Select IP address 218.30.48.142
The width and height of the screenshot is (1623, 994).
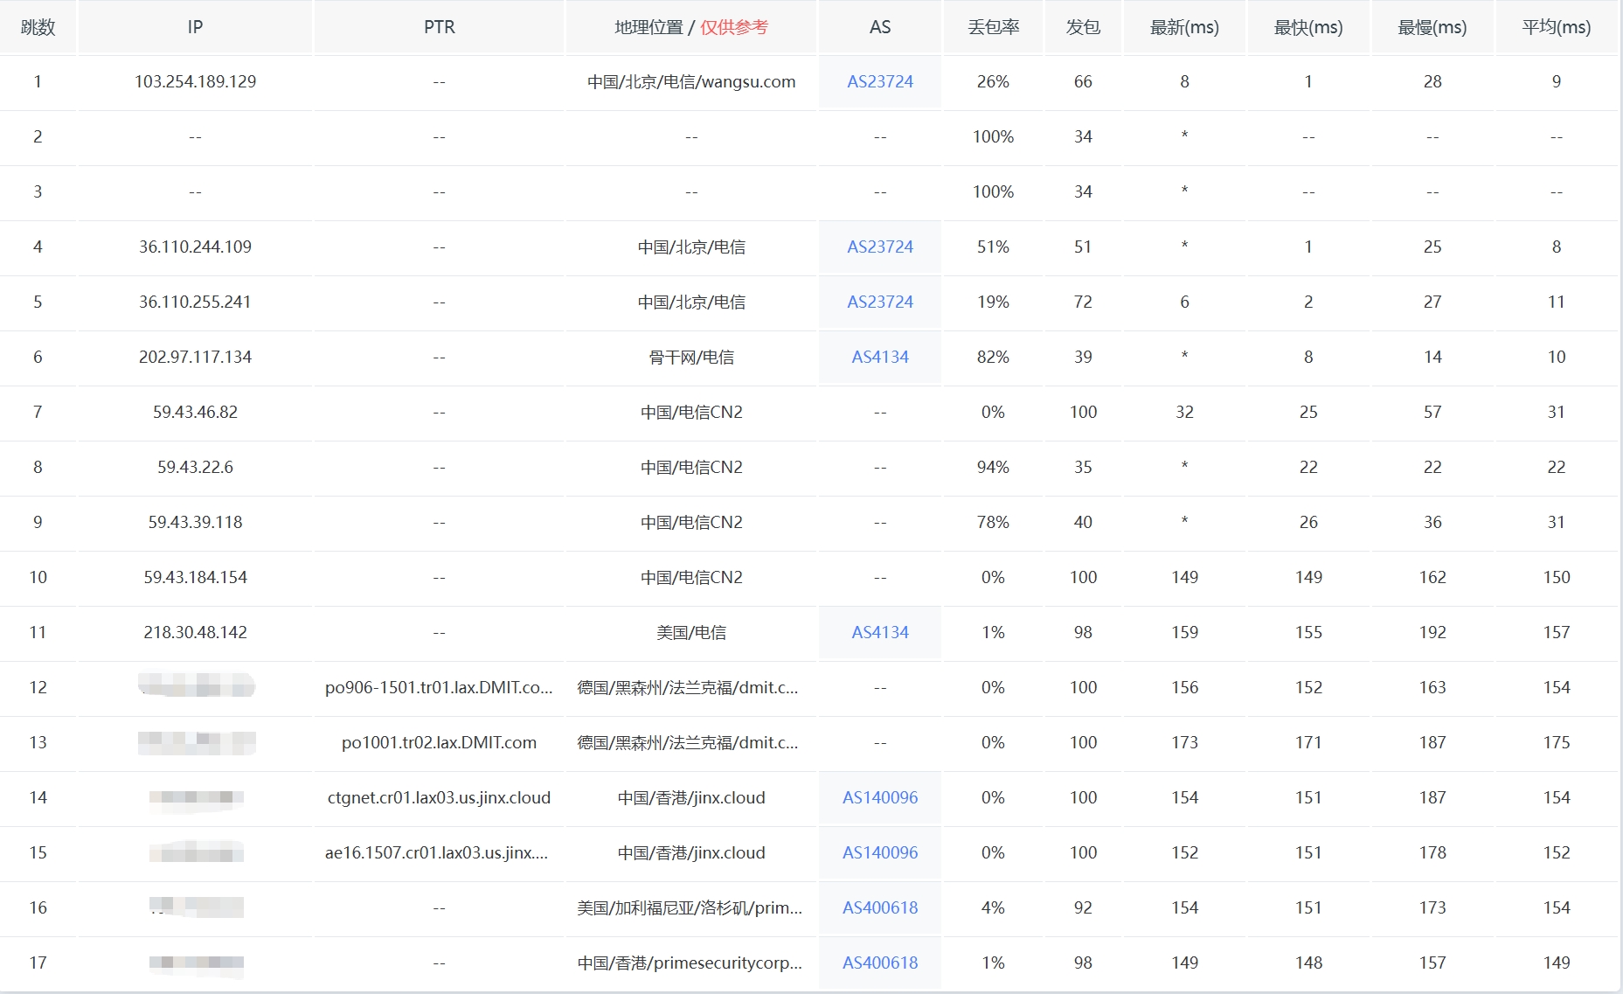click(195, 632)
